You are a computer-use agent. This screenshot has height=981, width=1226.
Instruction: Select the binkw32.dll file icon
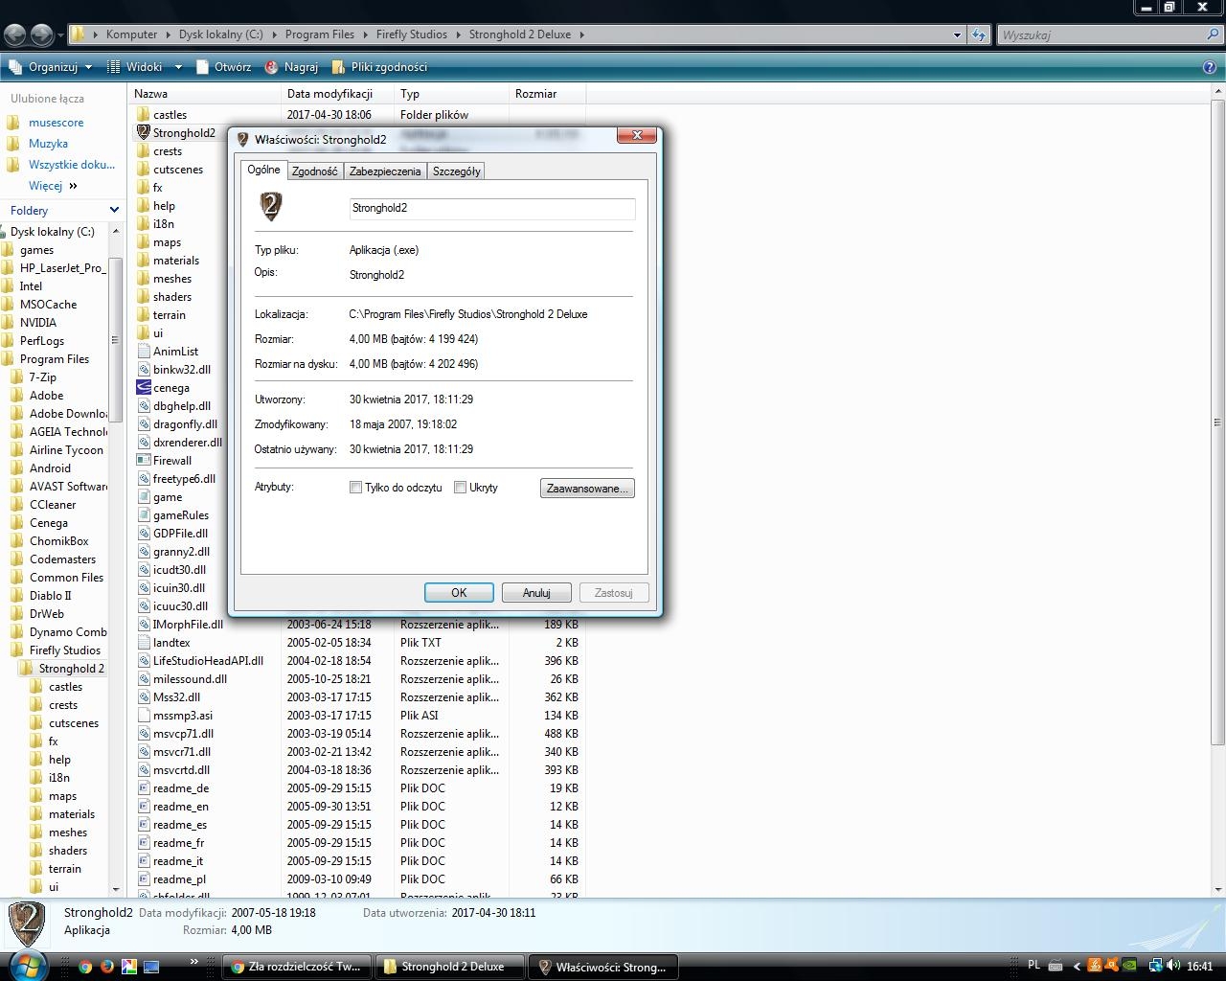(x=144, y=370)
